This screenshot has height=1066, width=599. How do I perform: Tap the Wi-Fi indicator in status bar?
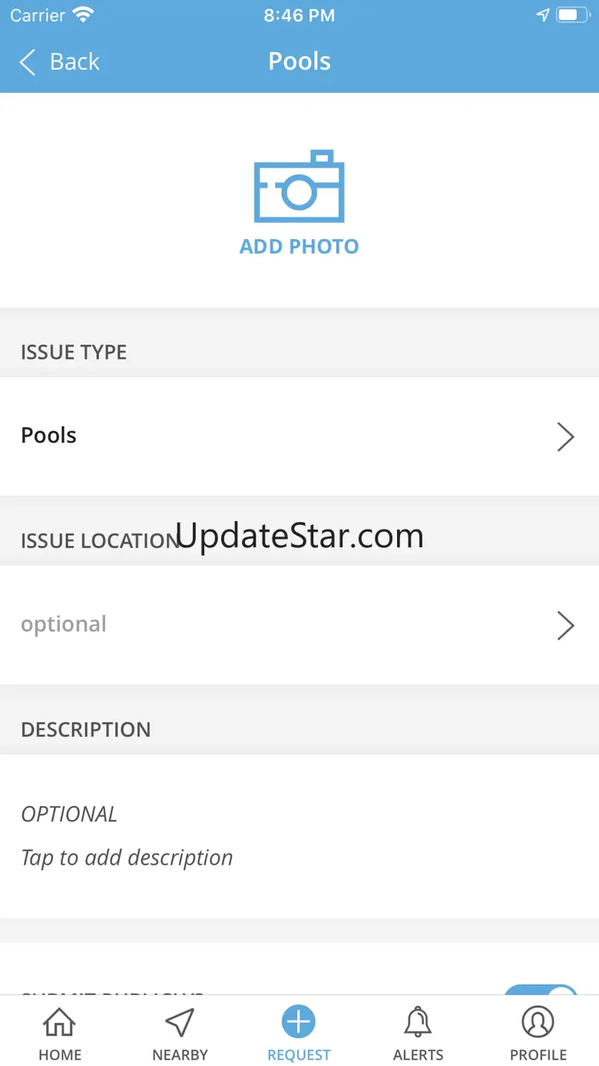pos(83,15)
